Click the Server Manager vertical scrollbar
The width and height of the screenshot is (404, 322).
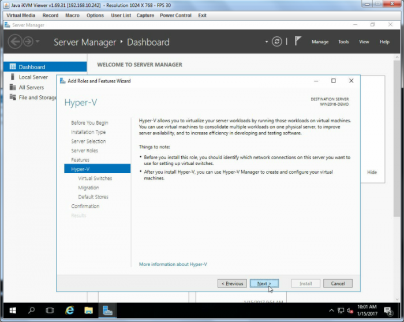tap(397, 139)
